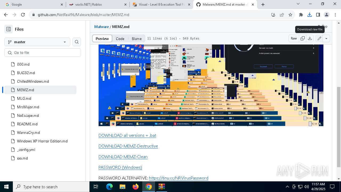Open the tiny.cc/NRVirusPassword link
Viewport: 341px width, 192px height.
click(x=178, y=178)
